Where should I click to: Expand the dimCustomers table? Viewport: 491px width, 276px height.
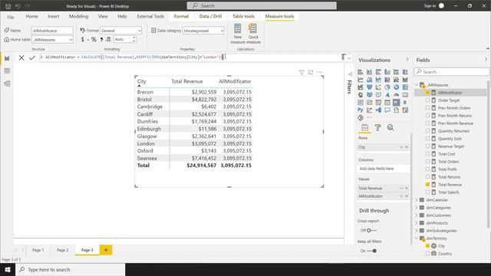(x=417, y=215)
